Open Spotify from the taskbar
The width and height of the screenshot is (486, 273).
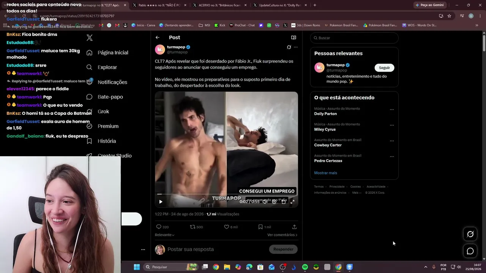[x=305, y=267]
